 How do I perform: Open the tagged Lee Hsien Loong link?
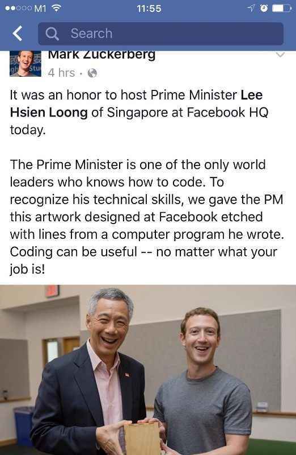[x=136, y=104]
